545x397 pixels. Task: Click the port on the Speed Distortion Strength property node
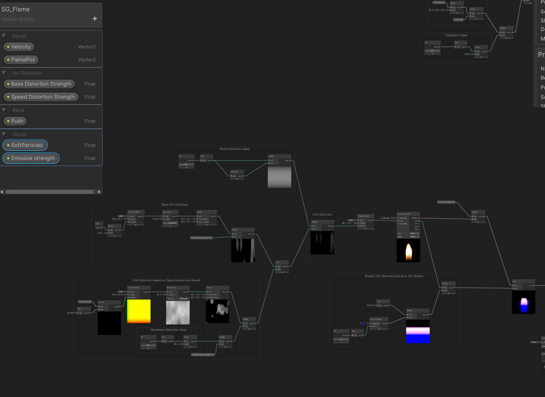click(212, 355)
